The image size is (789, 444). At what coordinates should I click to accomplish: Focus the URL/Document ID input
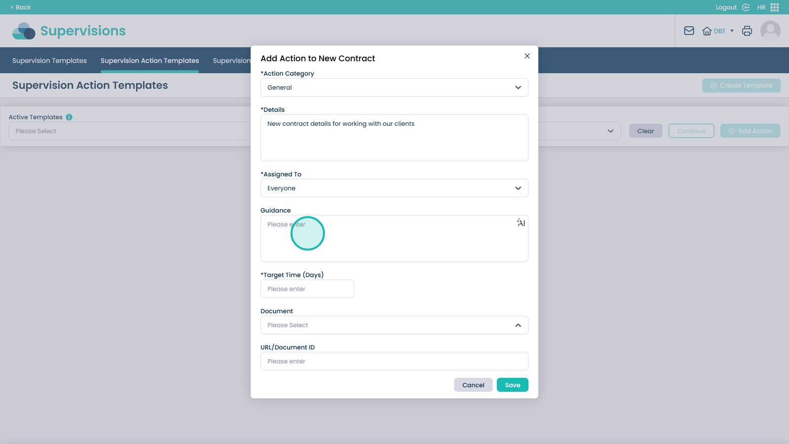pos(394,361)
